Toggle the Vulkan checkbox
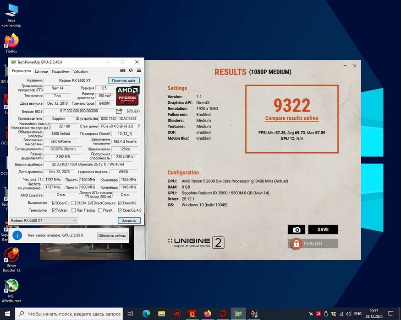This screenshot has width=401, height=320. [54, 210]
